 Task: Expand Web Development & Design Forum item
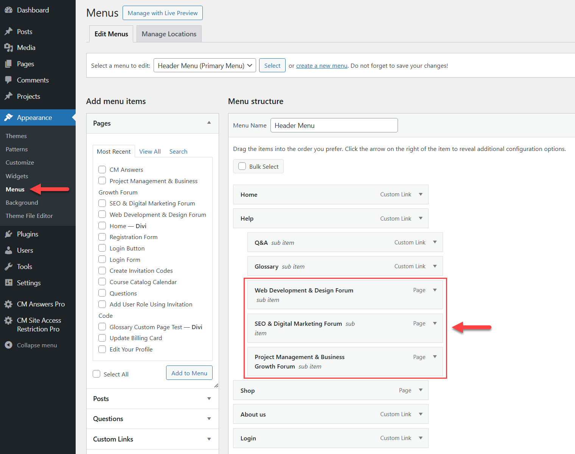pos(435,290)
